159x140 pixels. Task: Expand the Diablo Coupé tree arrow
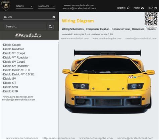(2, 45)
